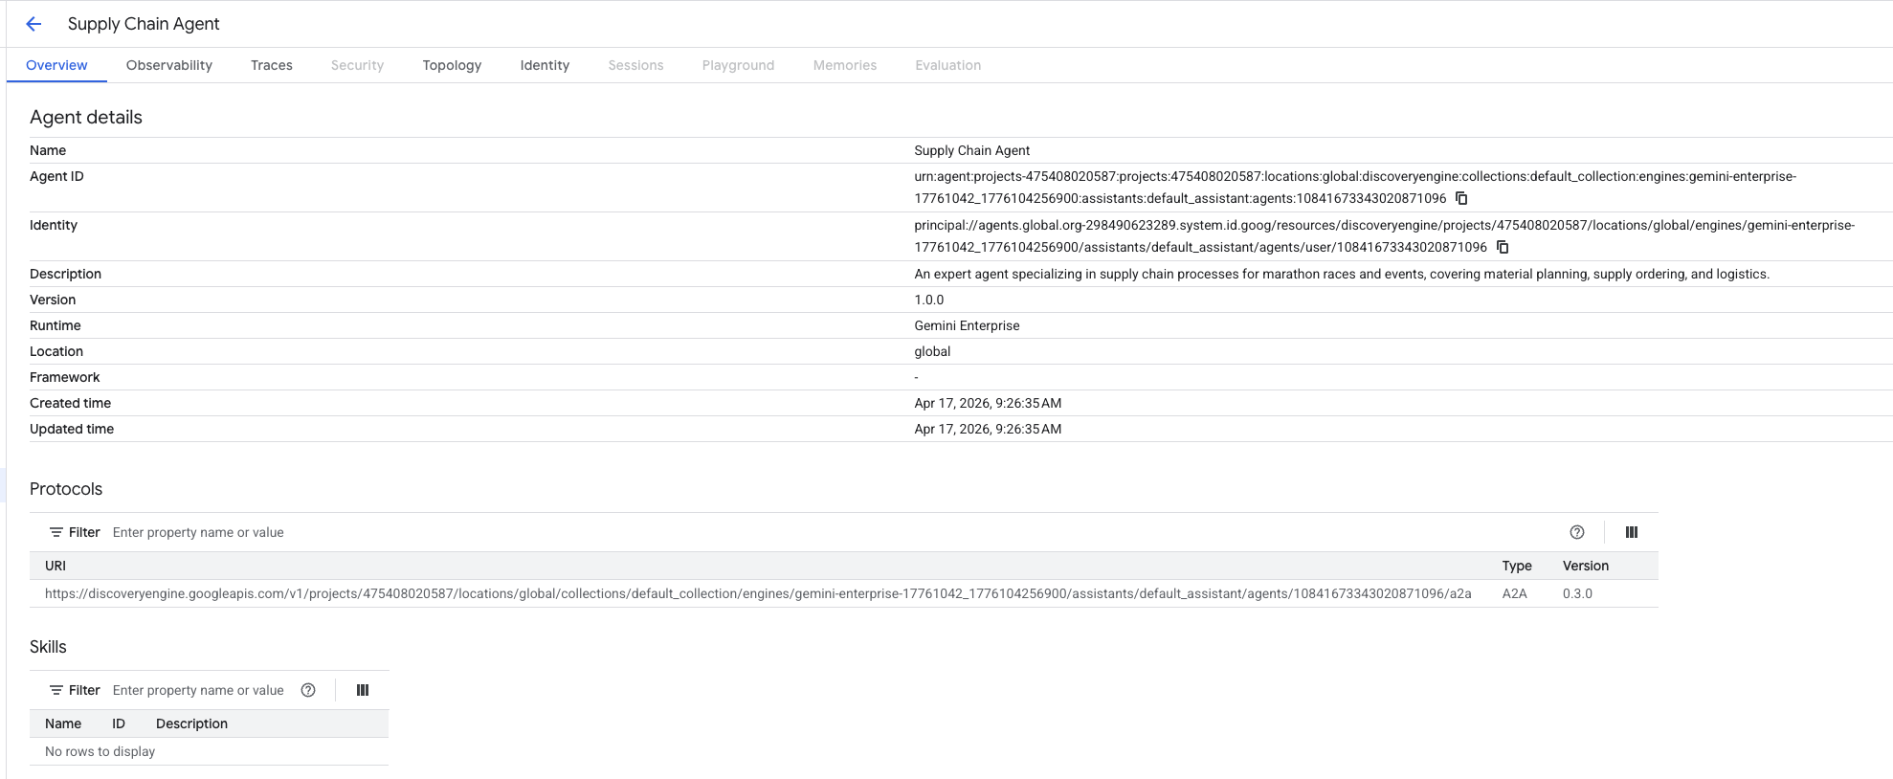The height and width of the screenshot is (779, 1893).
Task: Copy the Agent ID to clipboard
Action: point(1461,198)
